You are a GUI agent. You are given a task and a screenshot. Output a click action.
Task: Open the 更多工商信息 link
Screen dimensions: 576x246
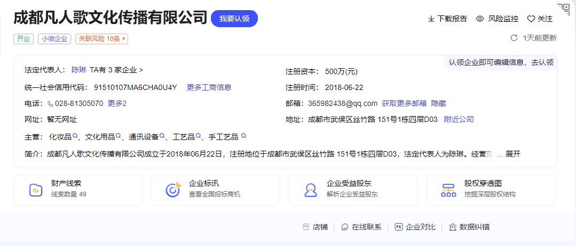point(209,87)
